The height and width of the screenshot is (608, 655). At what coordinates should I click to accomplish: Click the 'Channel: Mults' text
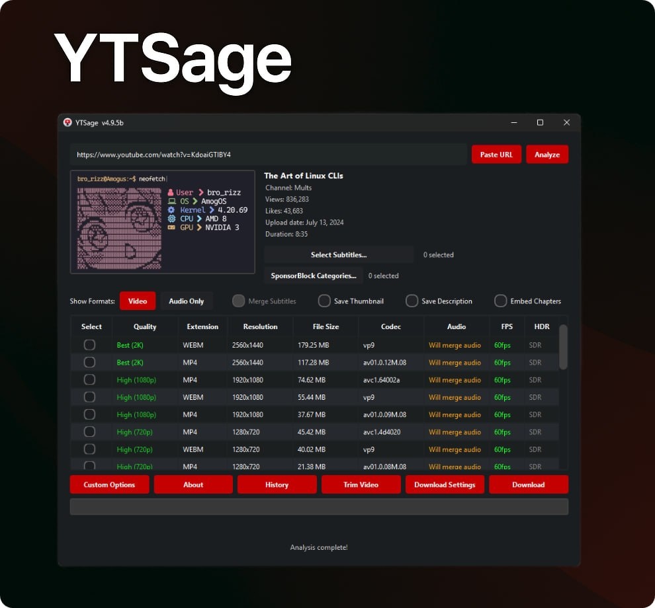tap(288, 188)
